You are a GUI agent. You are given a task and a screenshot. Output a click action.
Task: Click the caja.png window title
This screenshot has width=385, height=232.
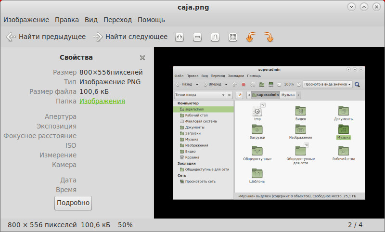193,7
